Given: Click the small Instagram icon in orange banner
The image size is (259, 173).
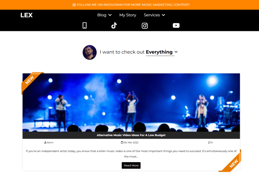Looking at the screenshot, I should (74, 5).
